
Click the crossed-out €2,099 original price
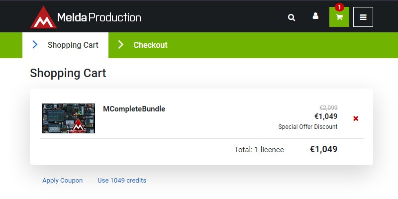[328, 107]
